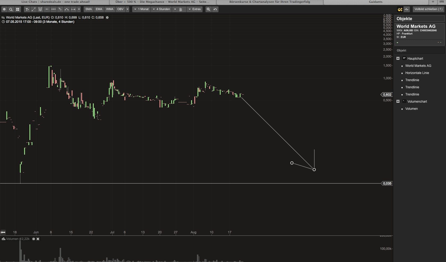The height and width of the screenshot is (262, 446).
Task: Select the magnifier search tool in toolbar
Action: (x=11, y=9)
